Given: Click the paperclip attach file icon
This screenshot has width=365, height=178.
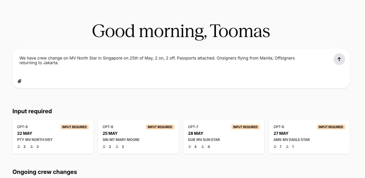Looking at the screenshot, I should pos(20,81).
